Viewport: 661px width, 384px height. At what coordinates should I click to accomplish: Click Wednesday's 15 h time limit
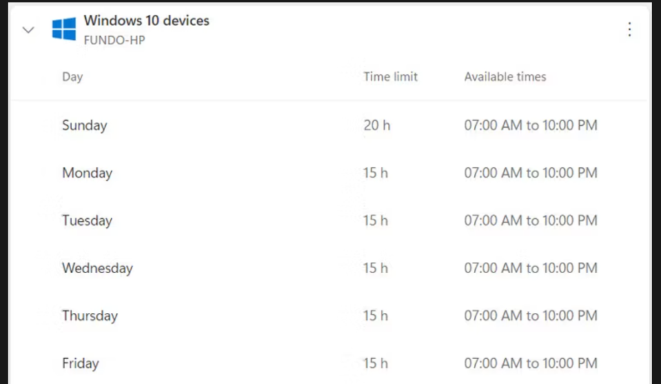coord(376,268)
